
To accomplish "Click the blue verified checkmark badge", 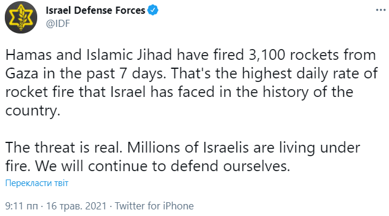I will (x=153, y=10).
